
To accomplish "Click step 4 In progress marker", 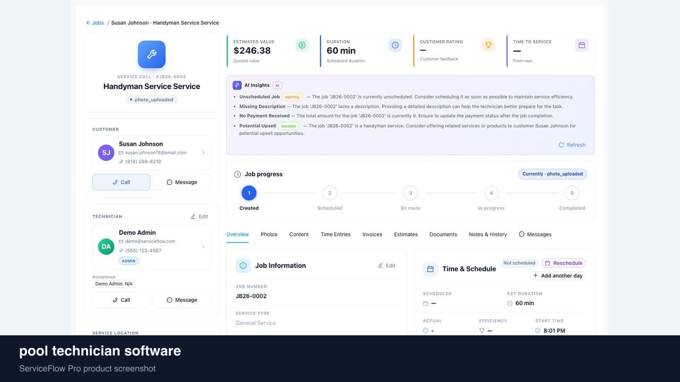I will tap(491, 193).
